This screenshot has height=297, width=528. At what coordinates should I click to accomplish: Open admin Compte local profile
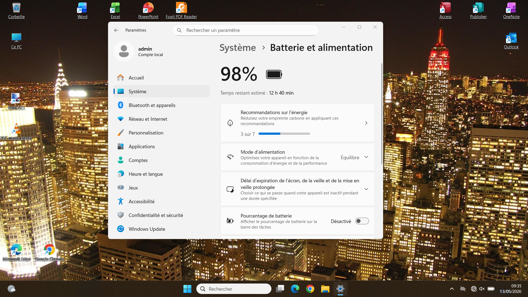pos(139,51)
